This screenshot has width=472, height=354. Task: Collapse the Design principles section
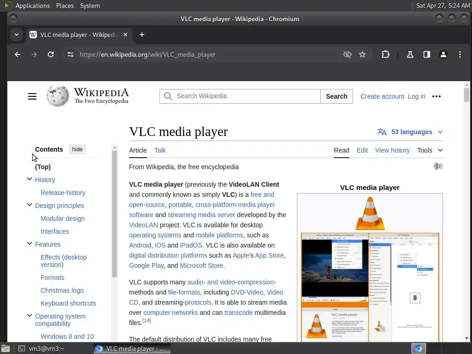coord(29,205)
